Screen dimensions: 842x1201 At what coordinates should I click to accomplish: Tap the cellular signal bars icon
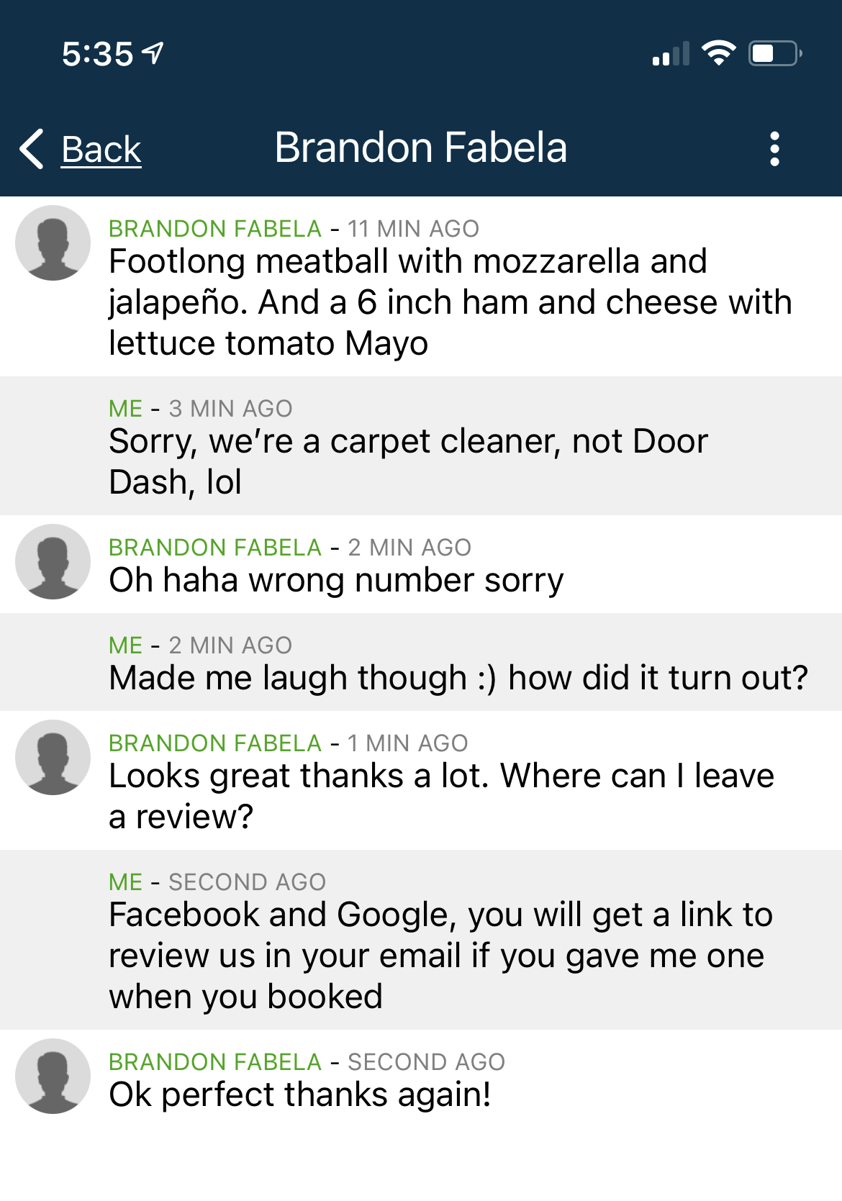[x=671, y=54]
